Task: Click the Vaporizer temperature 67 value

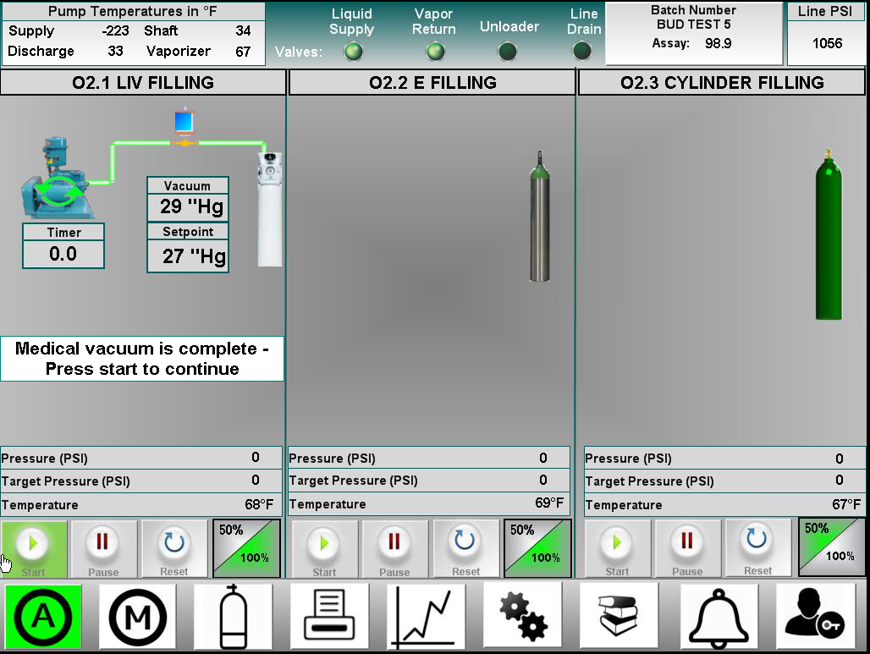Action: tap(243, 52)
